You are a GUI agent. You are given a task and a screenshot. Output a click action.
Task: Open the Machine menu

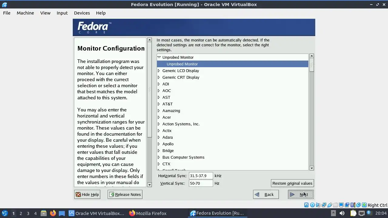click(x=25, y=13)
